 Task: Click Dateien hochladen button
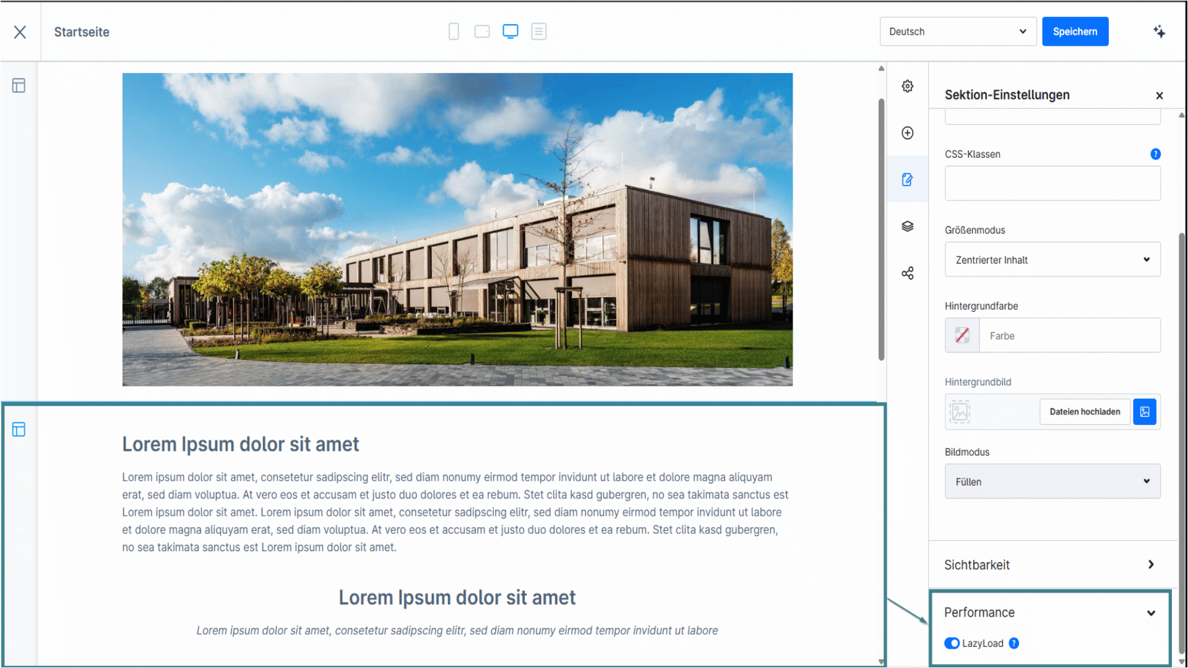point(1085,412)
